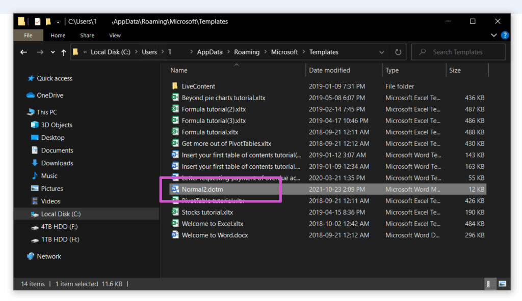Screen dimensions: 522x301
Task: Go up one folder level
Action: pos(64,52)
